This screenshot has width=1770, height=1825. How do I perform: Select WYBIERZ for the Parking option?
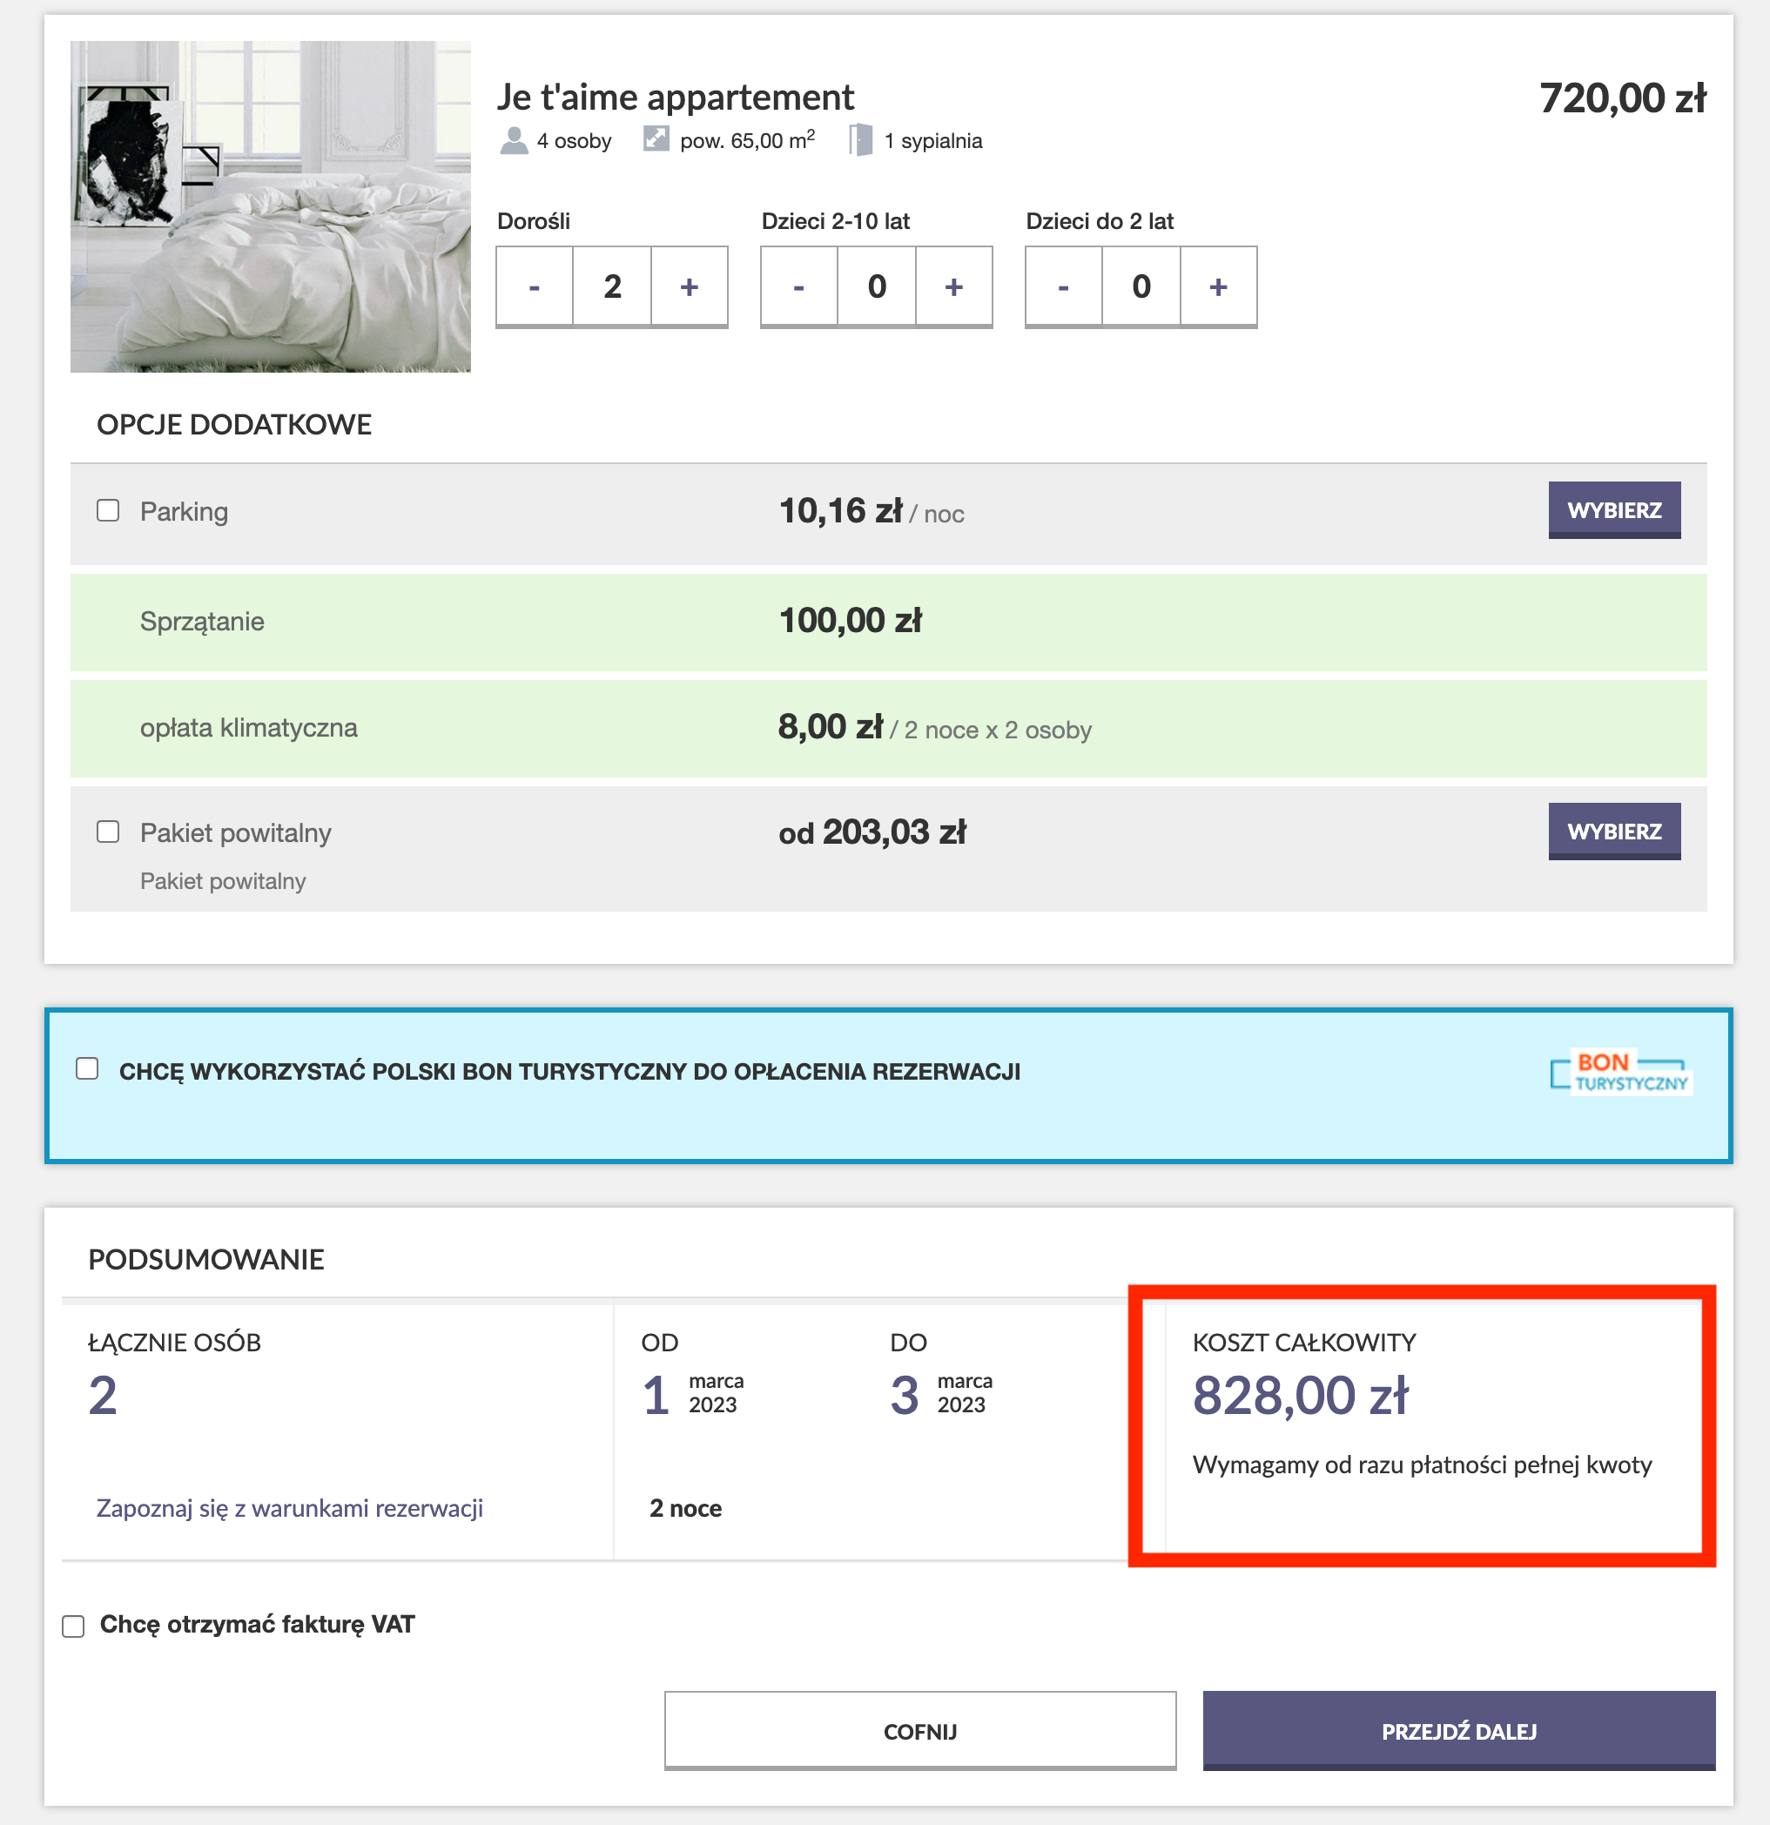(1613, 509)
